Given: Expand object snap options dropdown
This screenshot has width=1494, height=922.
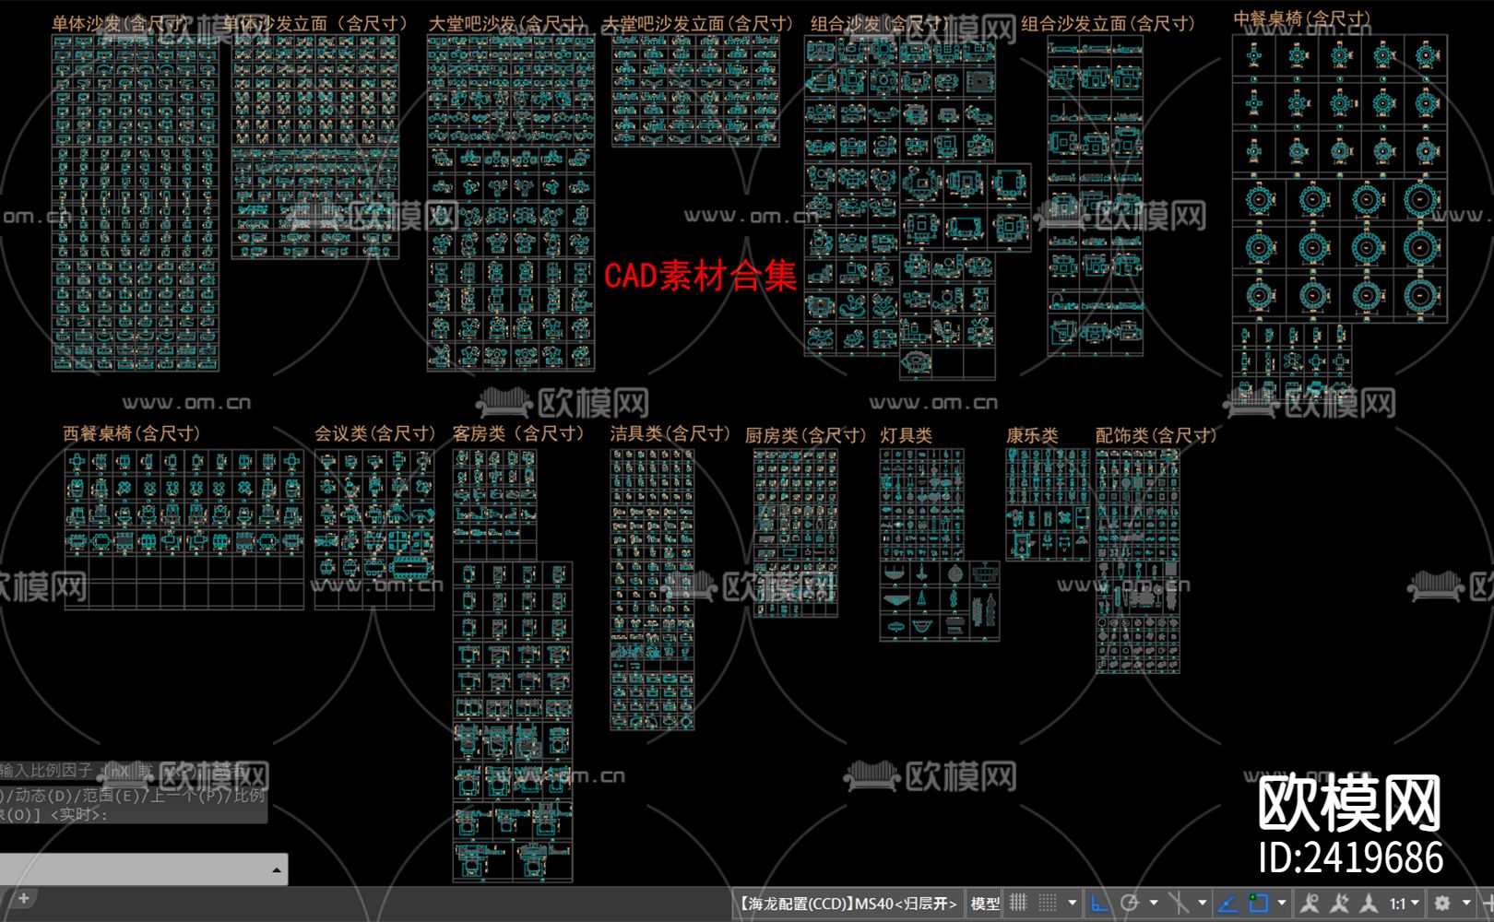Looking at the screenshot, I should (x=1282, y=903).
